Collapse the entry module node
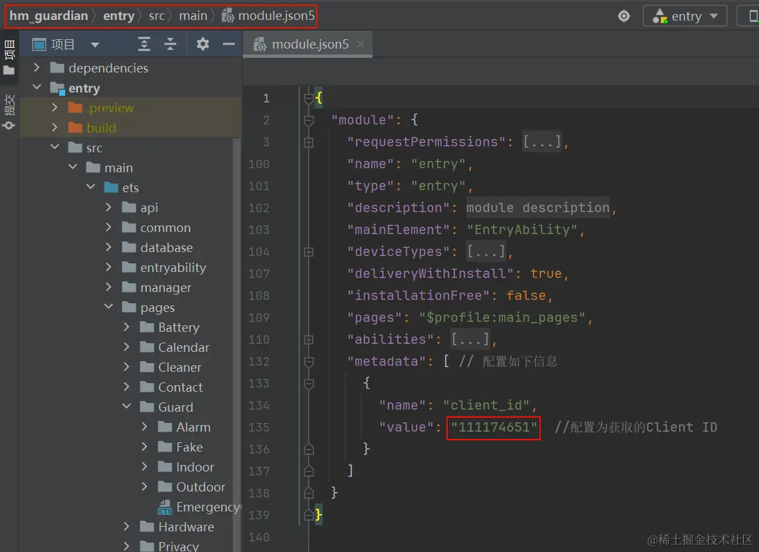Viewport: 759px width, 552px height. pyautogui.click(x=37, y=88)
